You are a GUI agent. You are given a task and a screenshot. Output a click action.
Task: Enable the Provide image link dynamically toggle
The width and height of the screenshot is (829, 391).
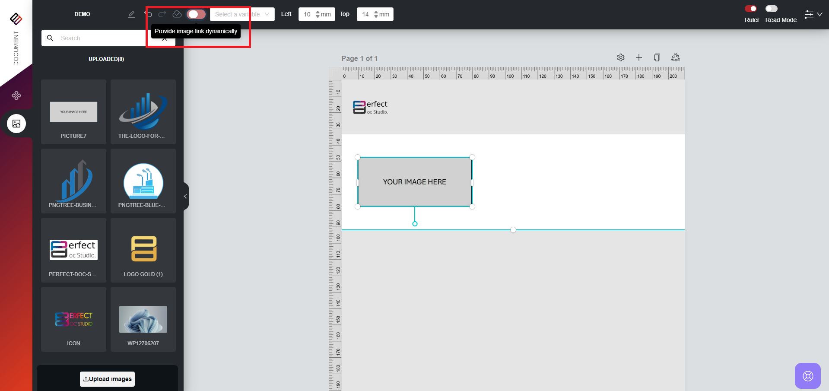pyautogui.click(x=195, y=14)
